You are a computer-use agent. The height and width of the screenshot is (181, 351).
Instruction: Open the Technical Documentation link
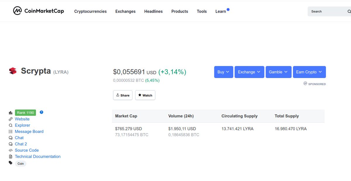pos(38,156)
